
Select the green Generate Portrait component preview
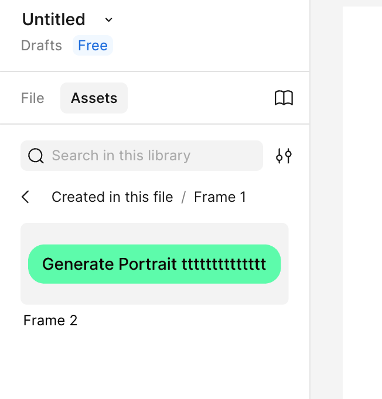click(155, 264)
